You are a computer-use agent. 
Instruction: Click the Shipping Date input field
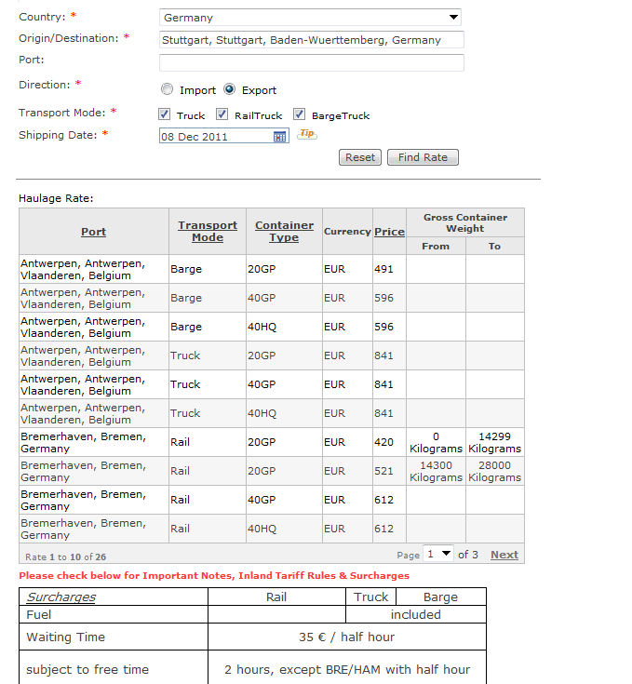216,136
